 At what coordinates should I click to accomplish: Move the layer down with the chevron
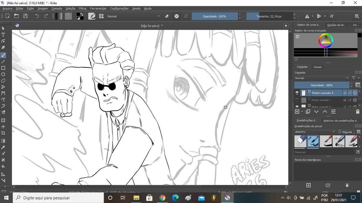(316, 112)
